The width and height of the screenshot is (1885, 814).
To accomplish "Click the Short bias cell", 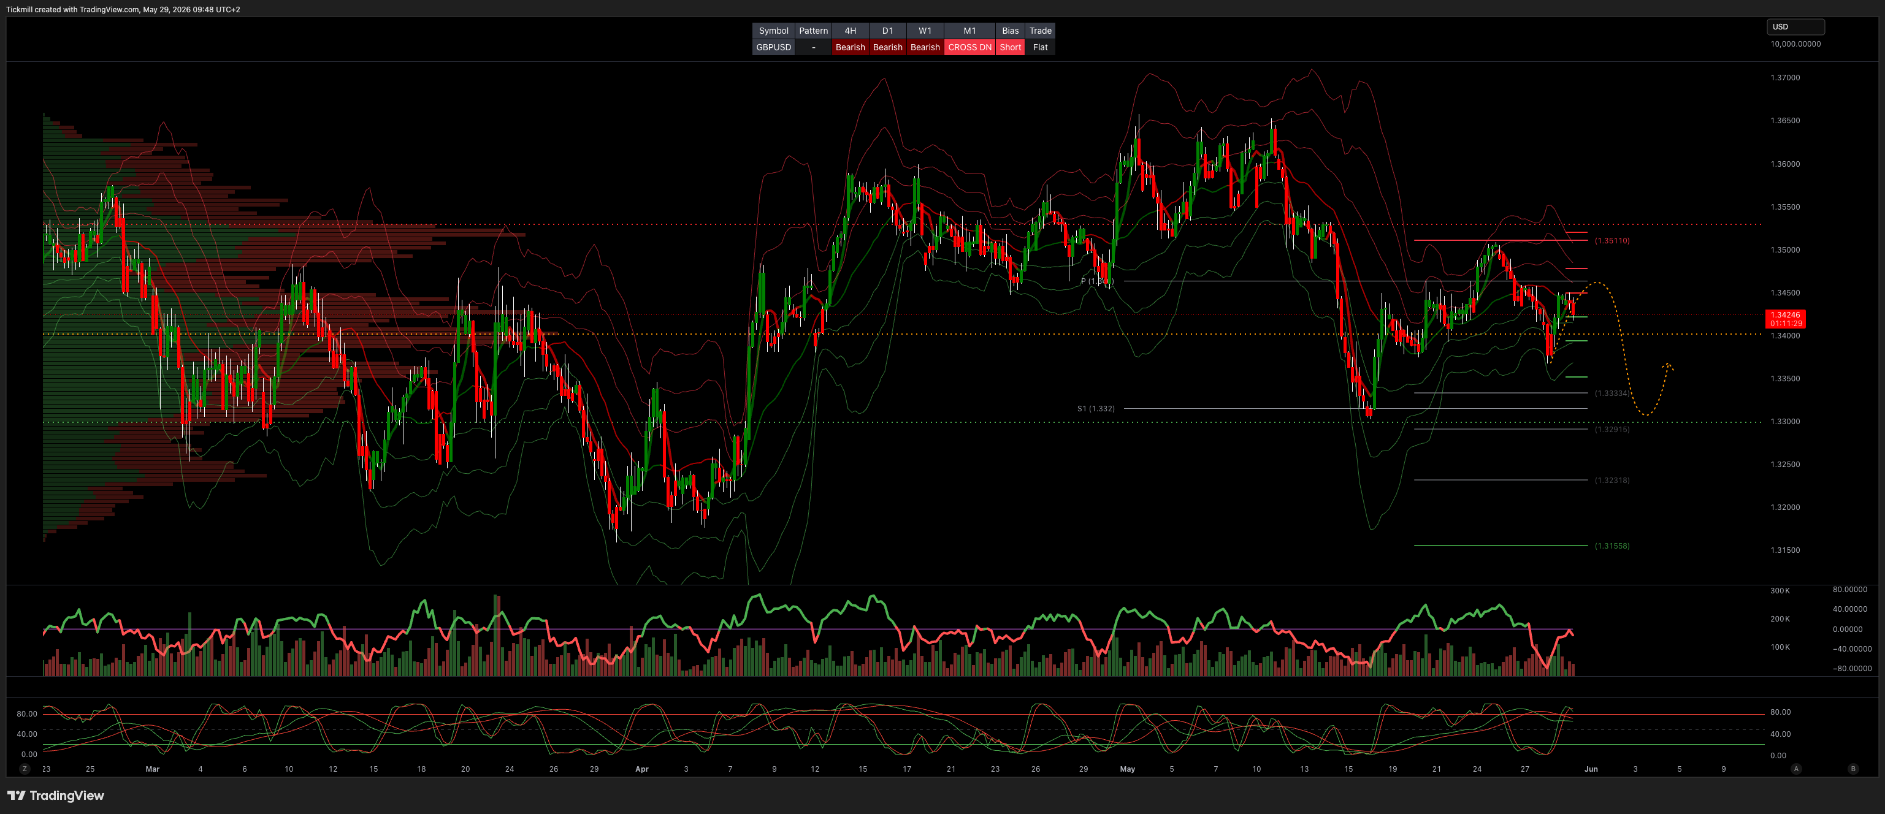I will pos(1011,48).
